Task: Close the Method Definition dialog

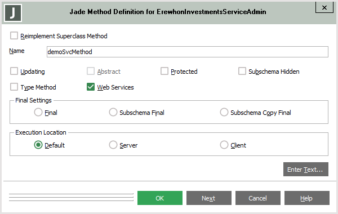Action: 324,8
